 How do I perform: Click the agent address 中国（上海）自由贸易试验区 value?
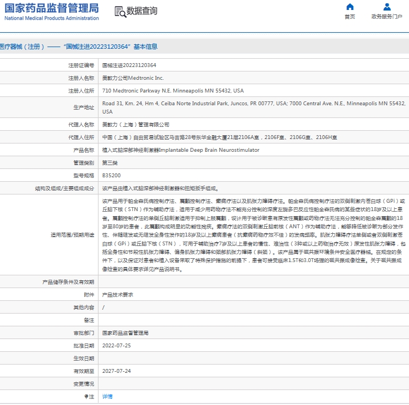tap(220, 137)
